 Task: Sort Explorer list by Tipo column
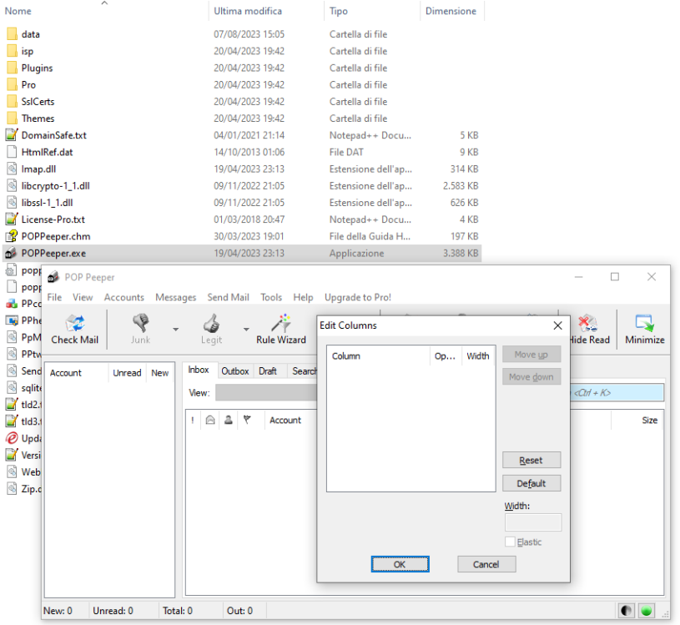[372, 11]
